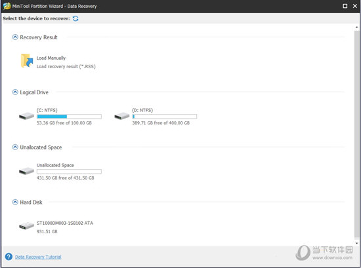Viewport: 361px width, 268px height.
Task: Collapse the Logical Drive section
Action: click(15, 92)
